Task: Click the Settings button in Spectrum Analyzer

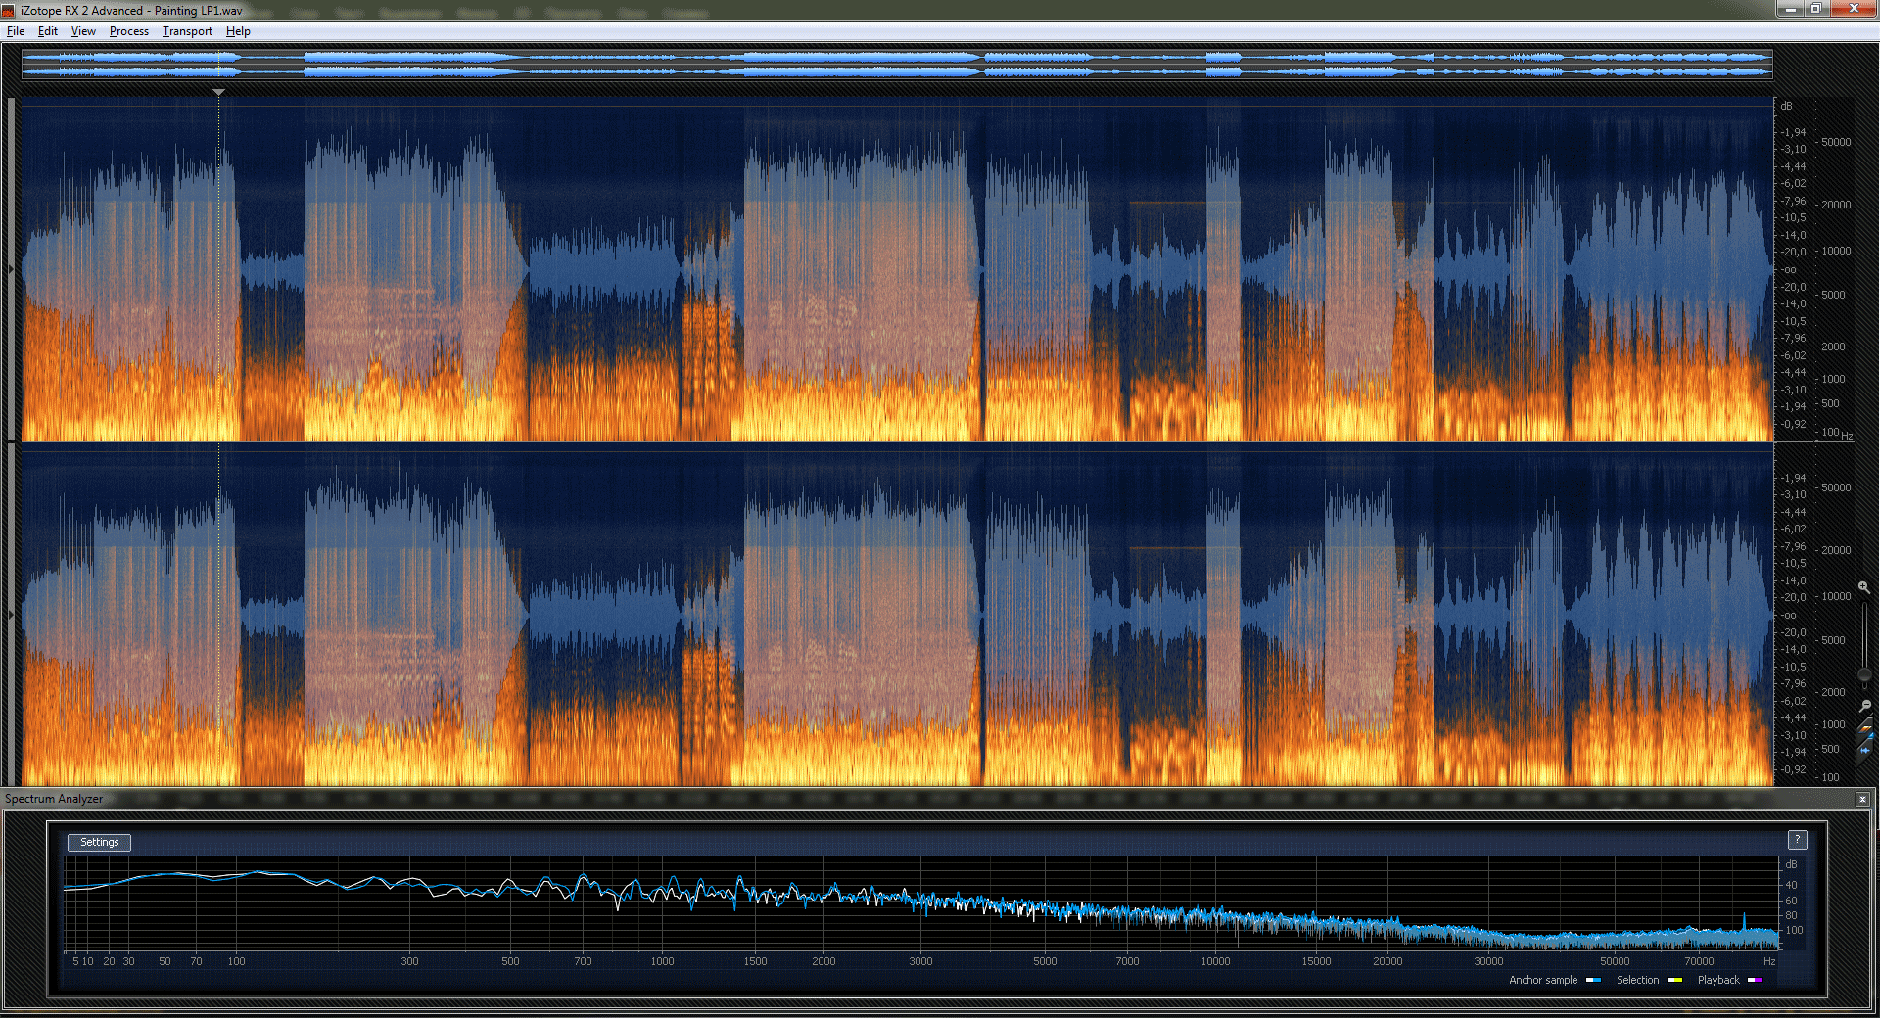Action: (99, 842)
